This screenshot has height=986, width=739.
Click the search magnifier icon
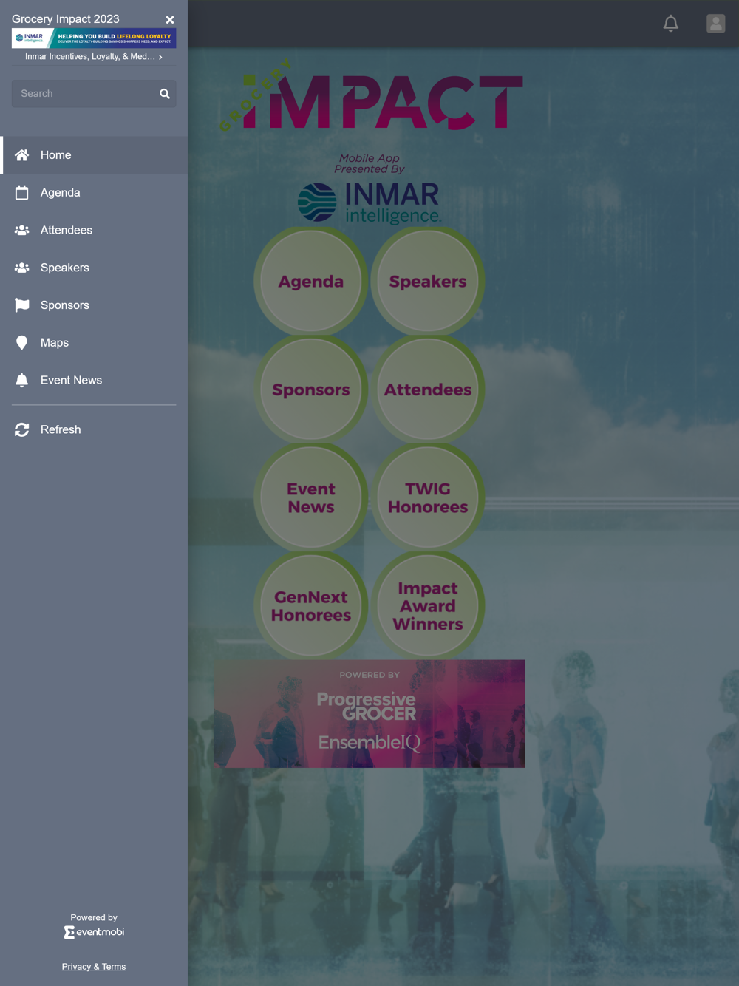click(165, 94)
